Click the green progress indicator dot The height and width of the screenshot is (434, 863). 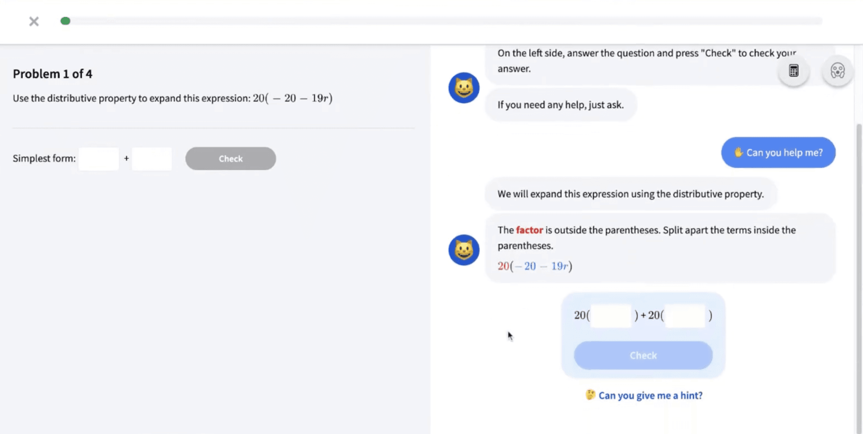65,21
